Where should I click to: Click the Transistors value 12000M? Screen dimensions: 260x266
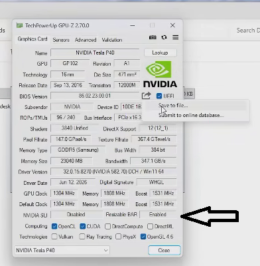pos(127,85)
